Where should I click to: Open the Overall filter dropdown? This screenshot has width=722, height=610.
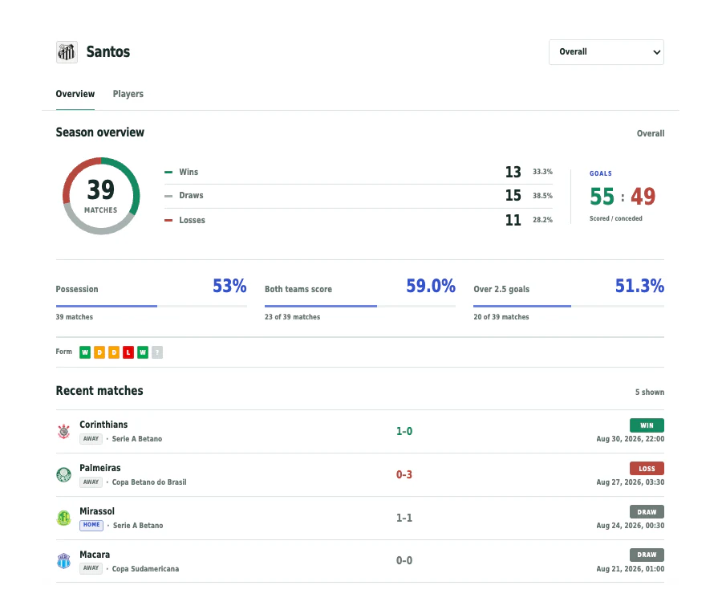[x=606, y=52]
